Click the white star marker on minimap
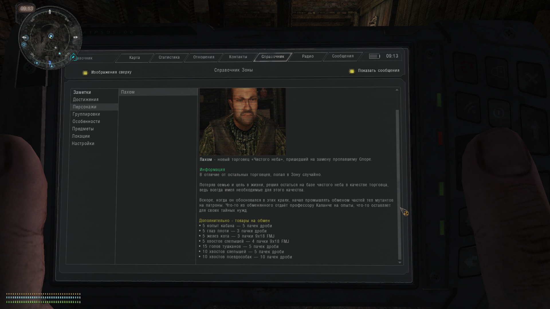 [56, 48]
